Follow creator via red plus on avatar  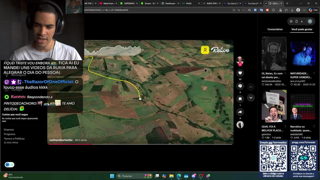coord(240,64)
